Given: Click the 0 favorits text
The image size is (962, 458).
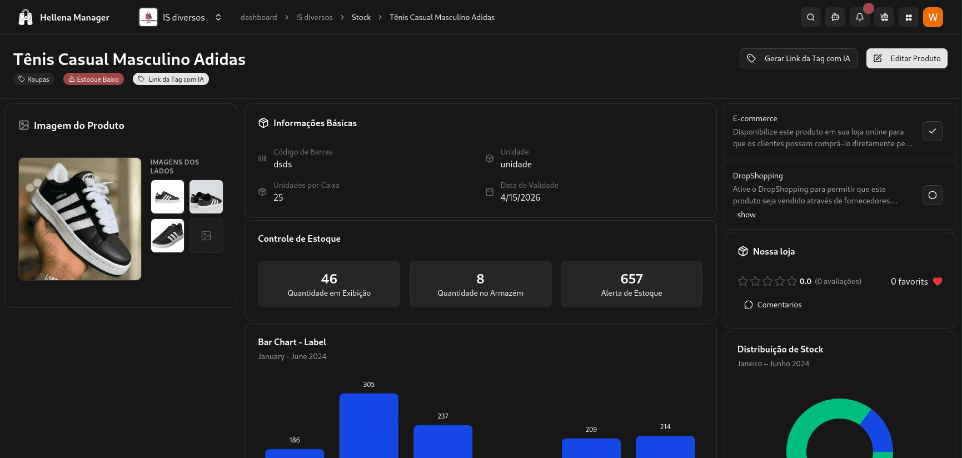Looking at the screenshot, I should [x=909, y=281].
